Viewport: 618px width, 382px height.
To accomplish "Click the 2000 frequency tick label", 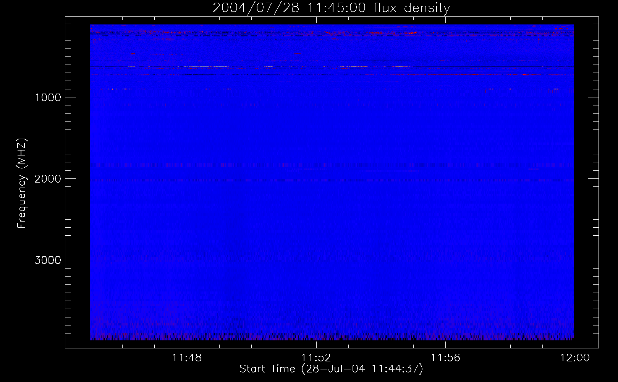I will 48,179.
